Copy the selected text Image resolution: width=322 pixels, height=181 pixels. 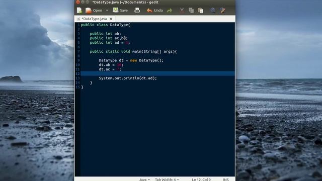point(191,10)
